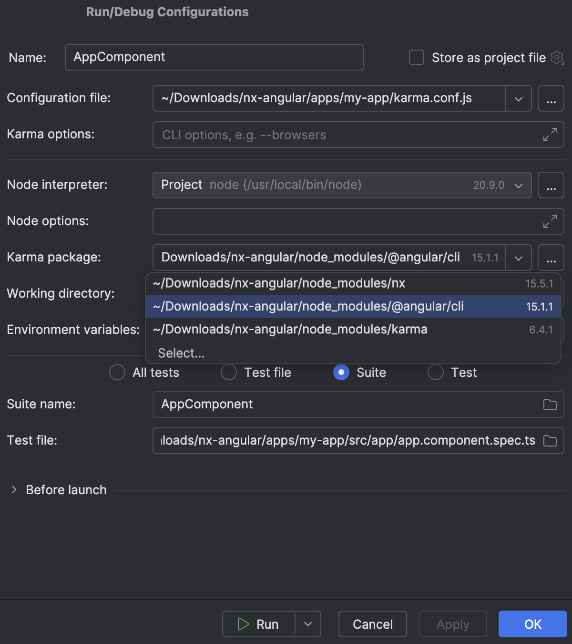Click the AppComponent name input field

214,57
